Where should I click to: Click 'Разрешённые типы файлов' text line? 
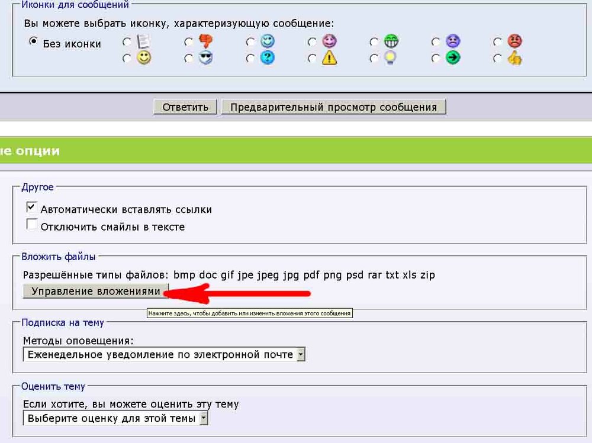coord(229,274)
